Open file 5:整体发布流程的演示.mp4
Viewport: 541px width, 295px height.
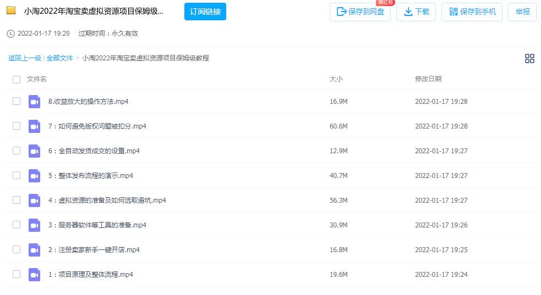pos(91,176)
